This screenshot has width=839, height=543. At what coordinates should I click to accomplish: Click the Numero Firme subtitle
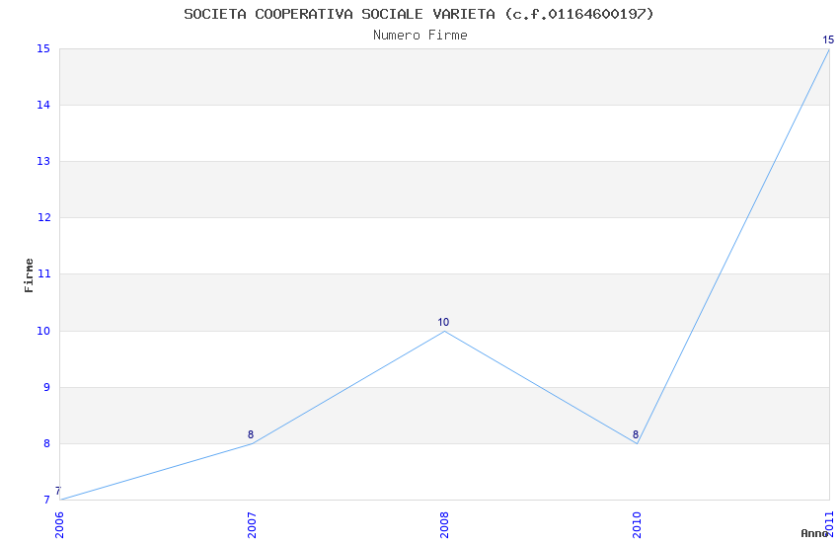(419, 36)
